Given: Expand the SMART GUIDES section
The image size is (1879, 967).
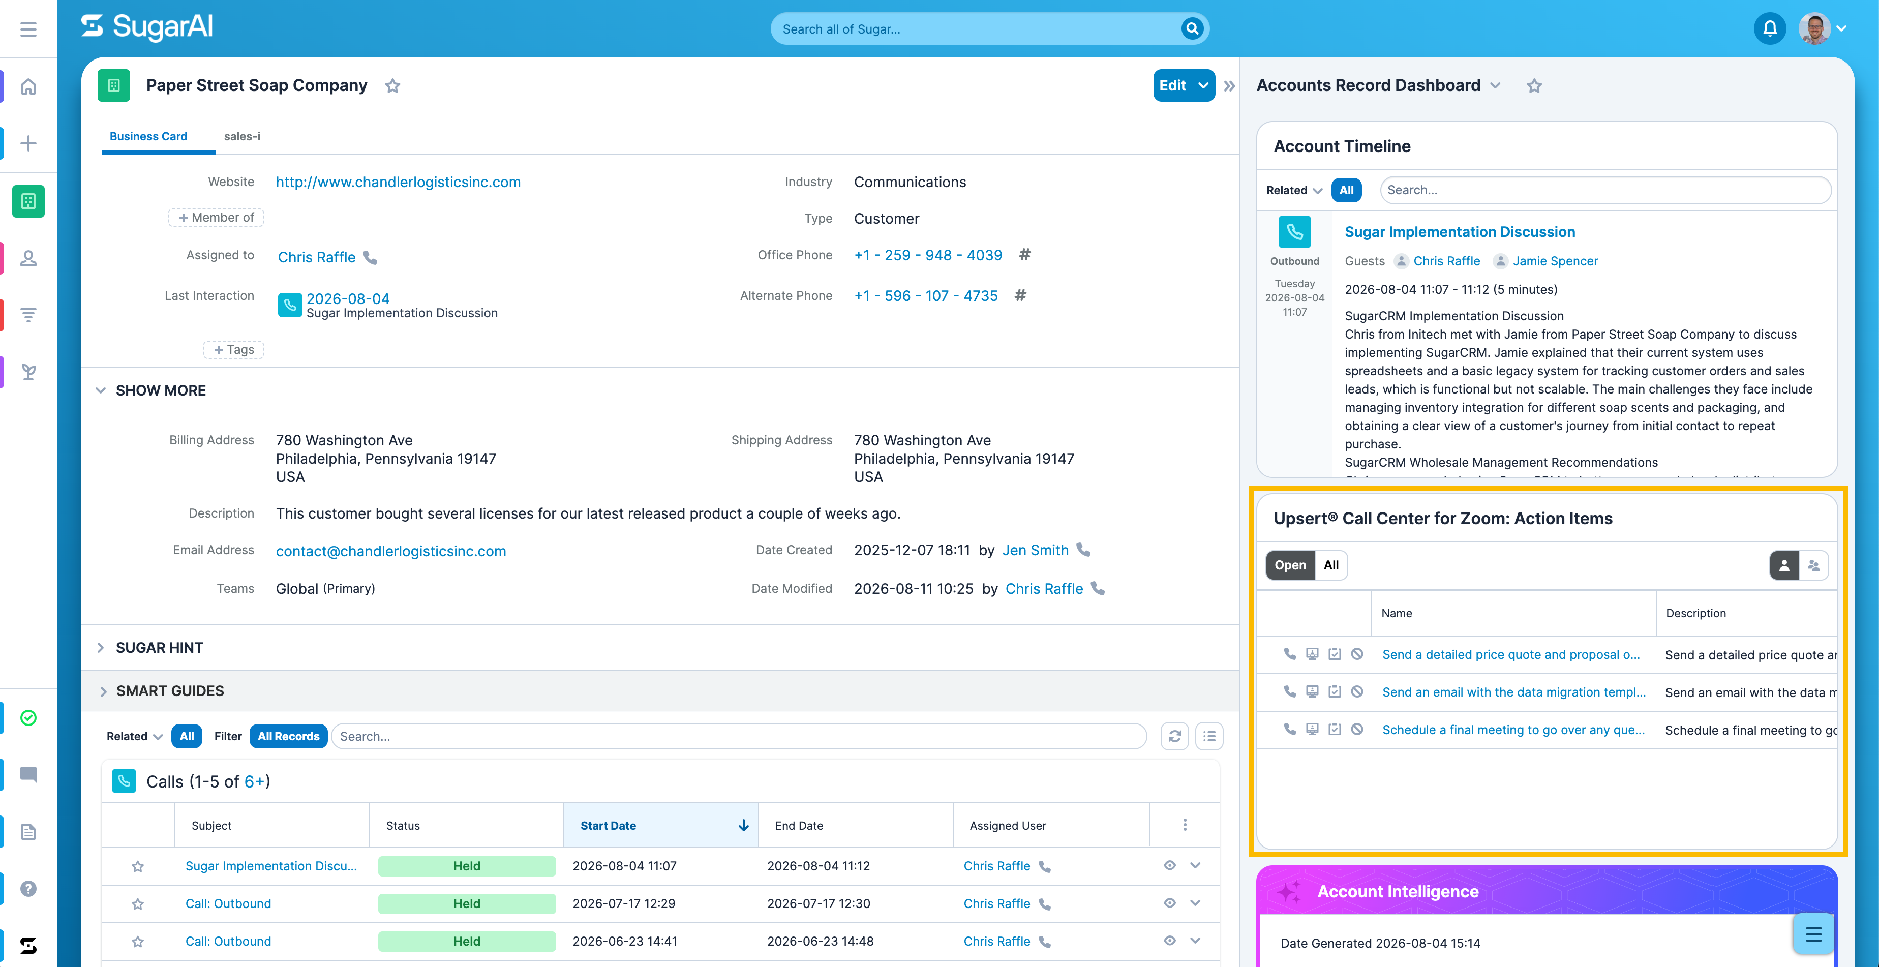Looking at the screenshot, I should 103,691.
